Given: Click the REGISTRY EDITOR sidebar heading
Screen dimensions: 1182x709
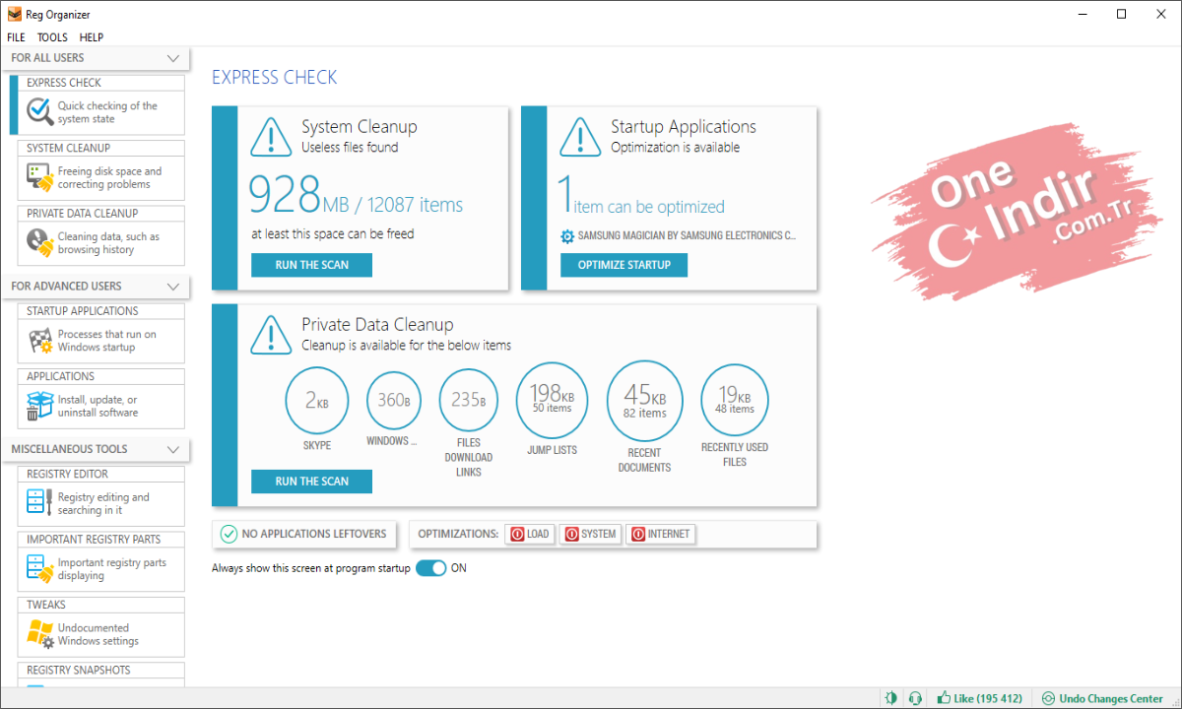Looking at the screenshot, I should point(67,474).
